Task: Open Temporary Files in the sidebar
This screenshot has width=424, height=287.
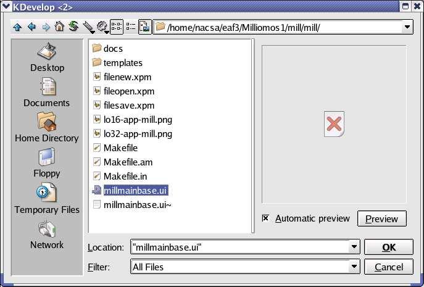Action: 47,199
